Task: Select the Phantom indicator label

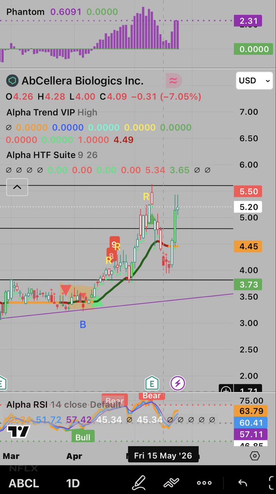Action: point(26,12)
